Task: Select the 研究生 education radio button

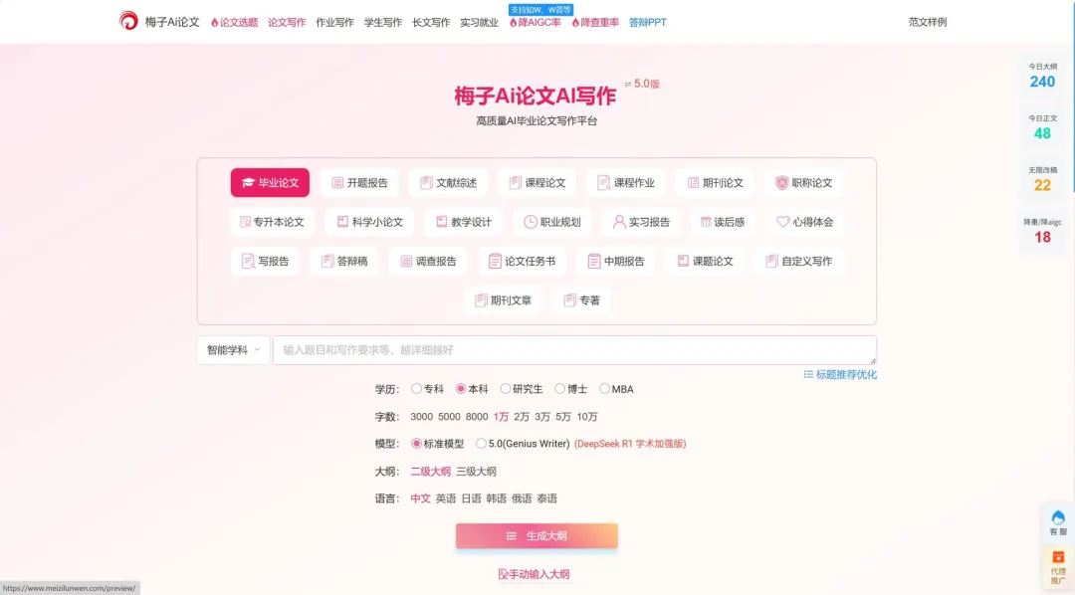Action: pos(506,389)
